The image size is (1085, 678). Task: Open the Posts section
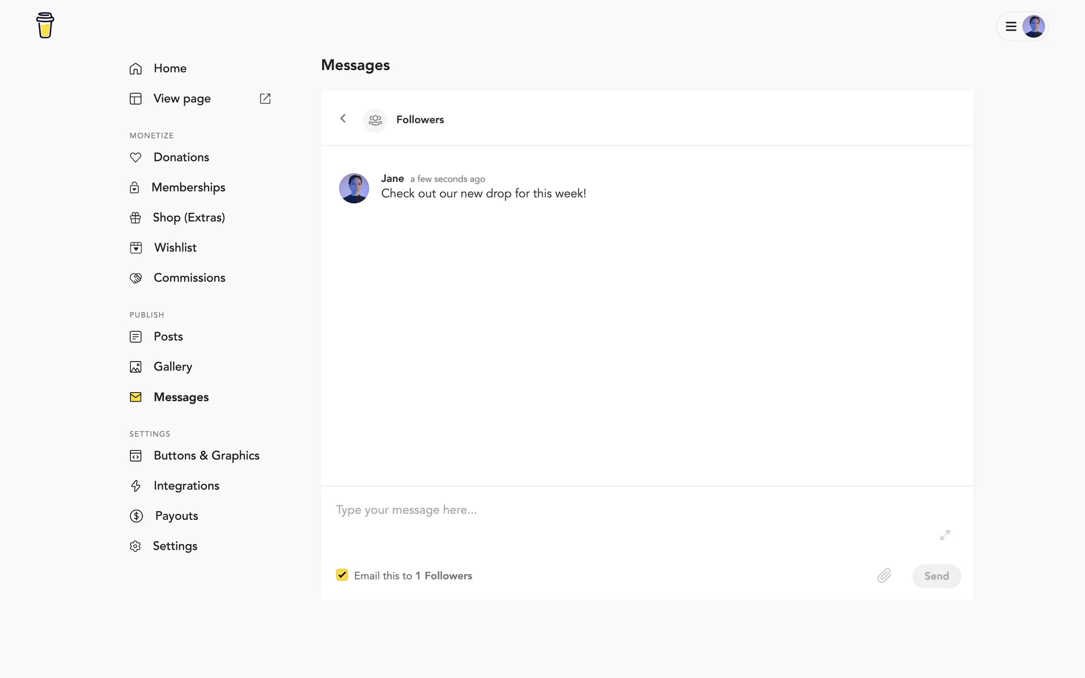pos(168,337)
